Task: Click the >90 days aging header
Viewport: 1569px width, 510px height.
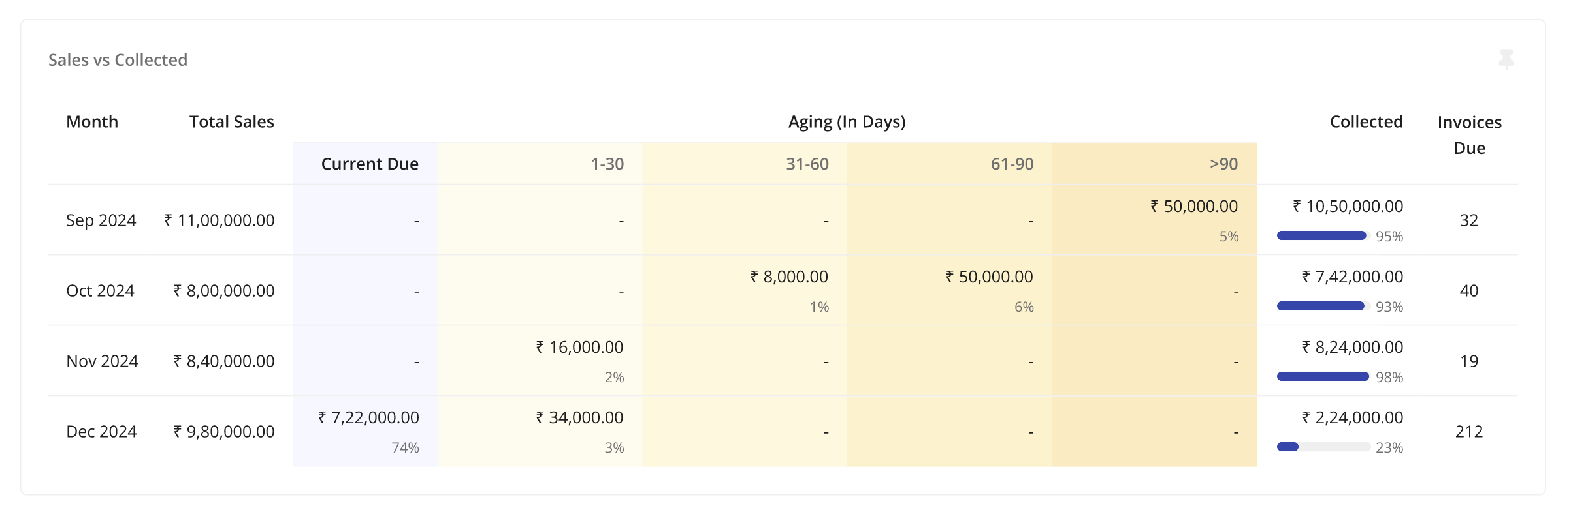Action: point(1223,164)
